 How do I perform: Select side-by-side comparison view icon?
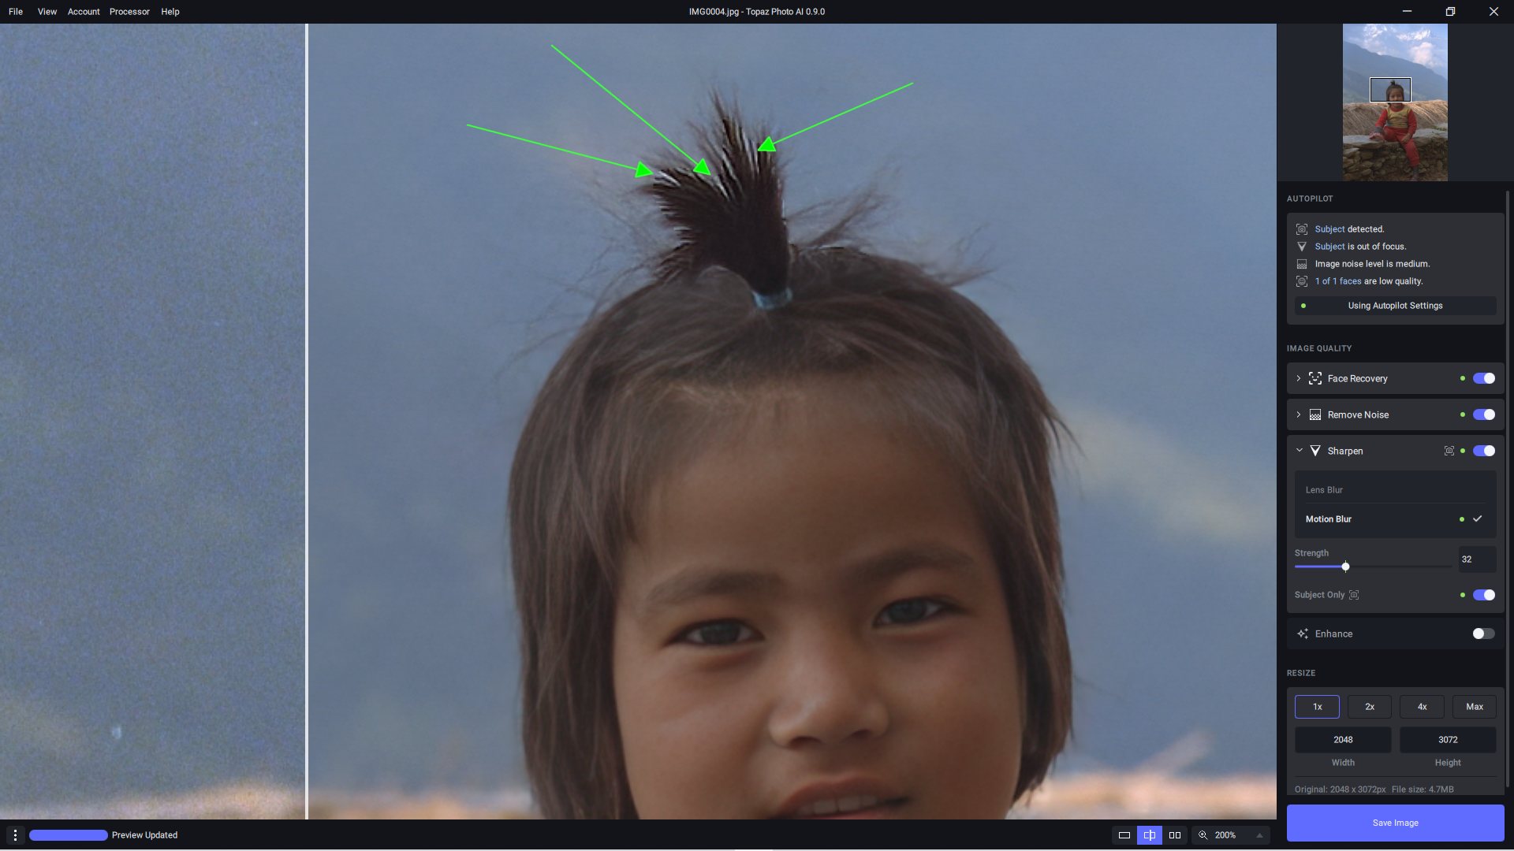[1175, 835]
